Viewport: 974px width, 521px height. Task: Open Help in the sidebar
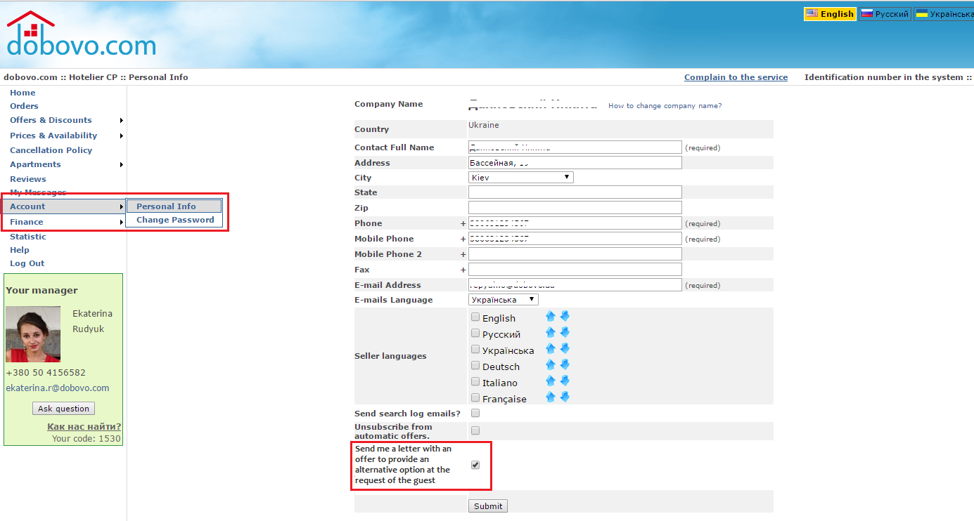20,250
